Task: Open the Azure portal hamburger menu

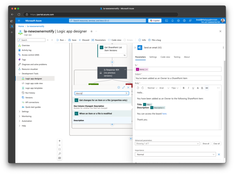Action: [x=19, y=21]
